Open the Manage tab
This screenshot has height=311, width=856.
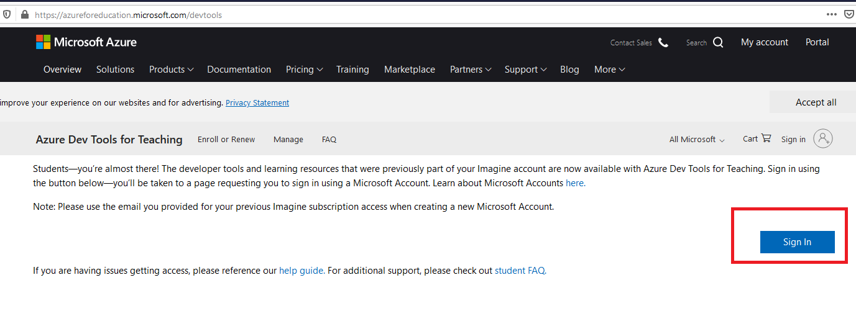[x=288, y=140]
